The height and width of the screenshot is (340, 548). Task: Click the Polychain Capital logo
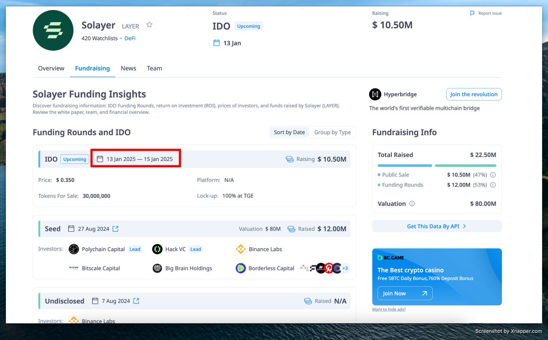74,249
